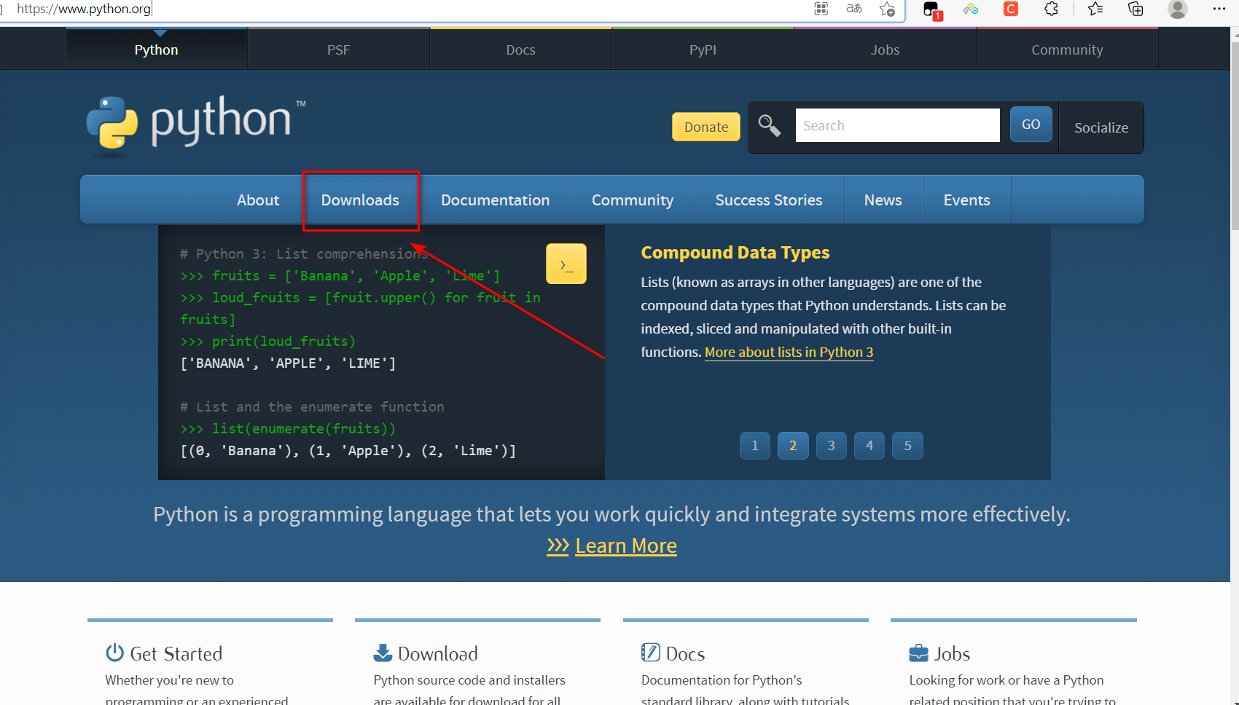Click the Get Started heading

[176, 654]
